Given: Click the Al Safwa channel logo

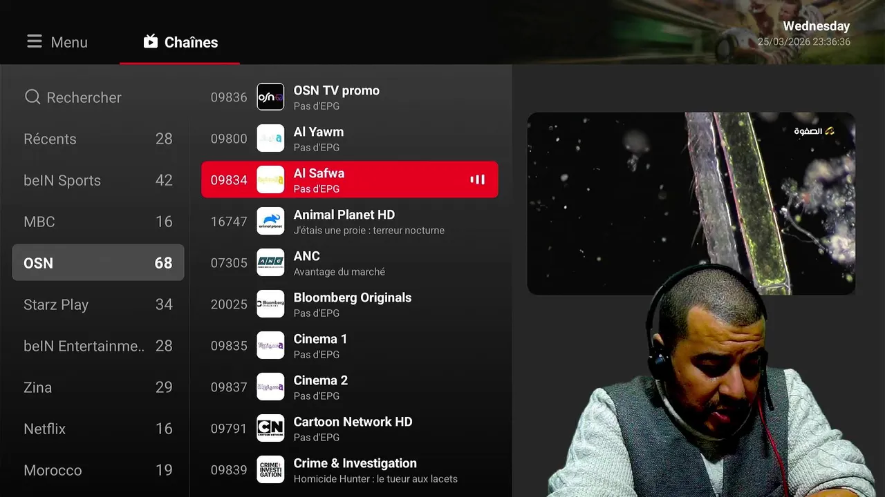Looking at the screenshot, I should pos(270,180).
